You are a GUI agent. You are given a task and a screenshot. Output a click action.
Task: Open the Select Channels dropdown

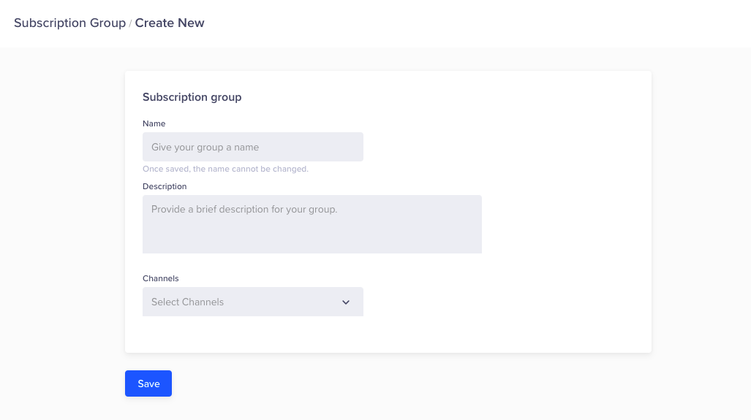tap(252, 302)
